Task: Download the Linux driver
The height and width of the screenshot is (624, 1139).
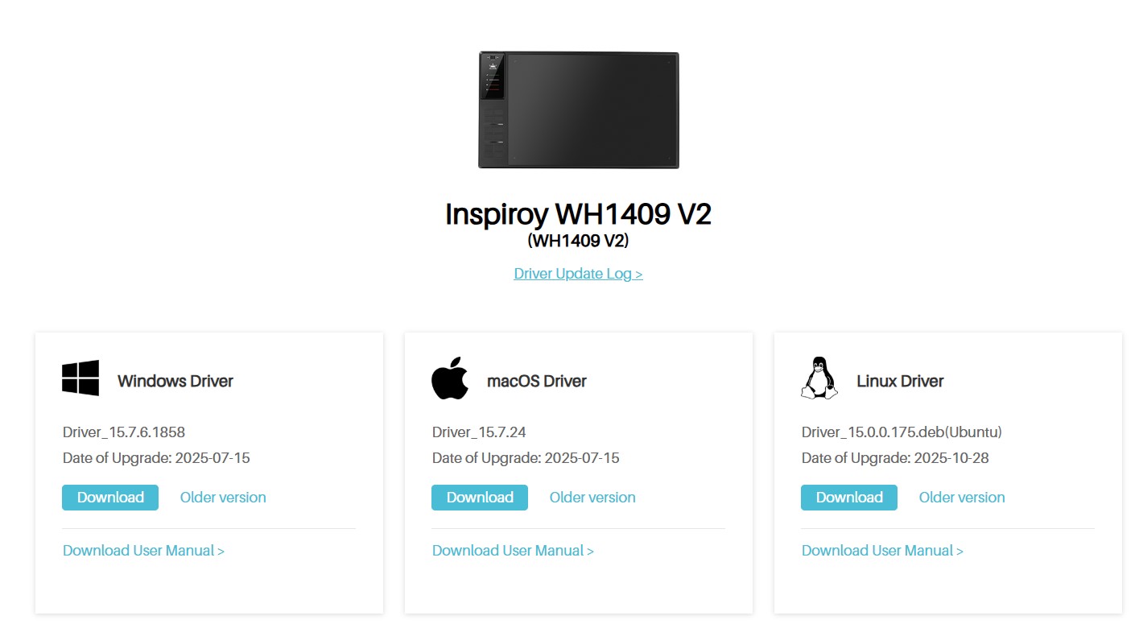Action: (849, 498)
